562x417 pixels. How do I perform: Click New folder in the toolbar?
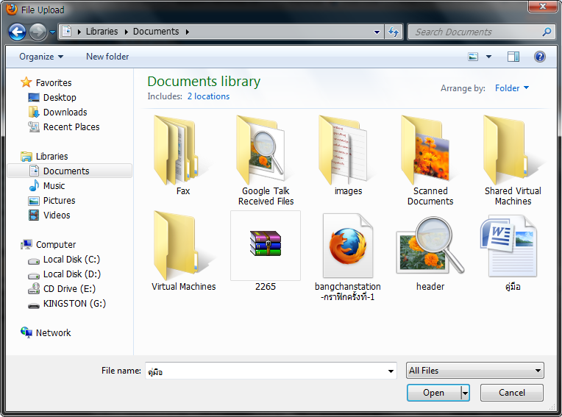pyautogui.click(x=107, y=57)
